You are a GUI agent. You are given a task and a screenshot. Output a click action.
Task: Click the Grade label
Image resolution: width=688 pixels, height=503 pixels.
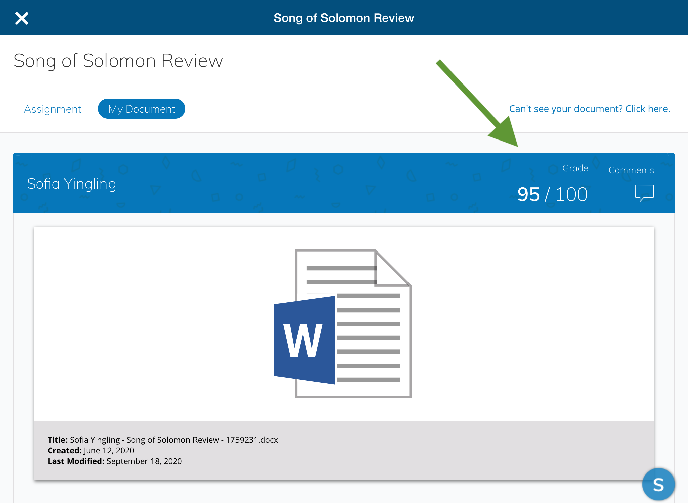coord(575,168)
